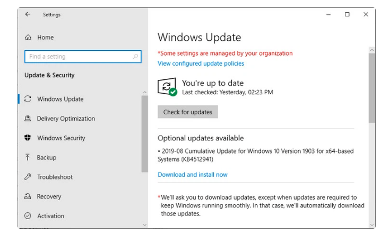This screenshot has width=381, height=234.
Task: Click the Backup arrow icon
Action: 28,158
